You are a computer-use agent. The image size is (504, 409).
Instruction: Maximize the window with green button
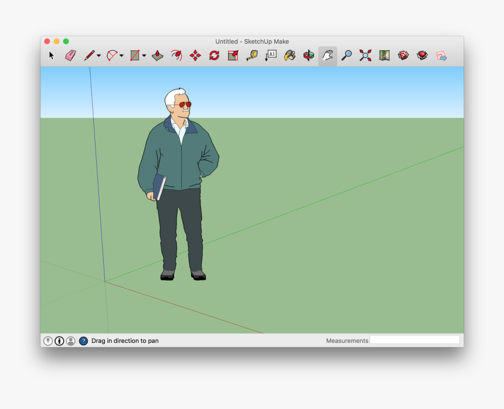pos(66,42)
